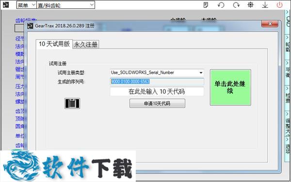The width and height of the screenshot is (291, 182).
Task: Click the generated serial number field
Action: (x=157, y=82)
